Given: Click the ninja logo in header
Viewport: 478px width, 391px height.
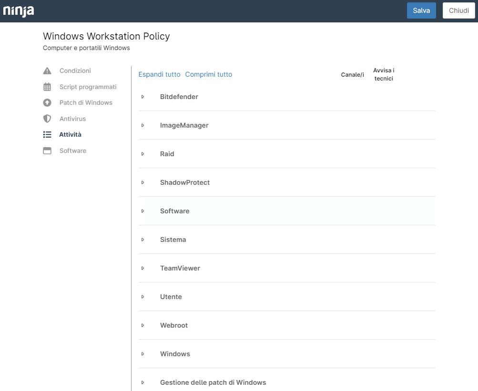Looking at the screenshot, I should [19, 10].
